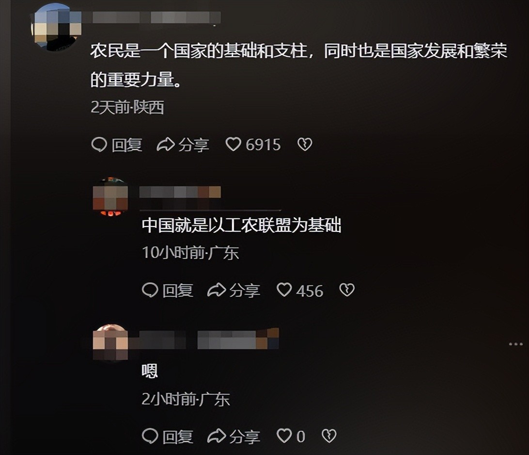Dislike the 工农联盟 comment with broken heart
This screenshot has height=455, width=529.
[347, 290]
